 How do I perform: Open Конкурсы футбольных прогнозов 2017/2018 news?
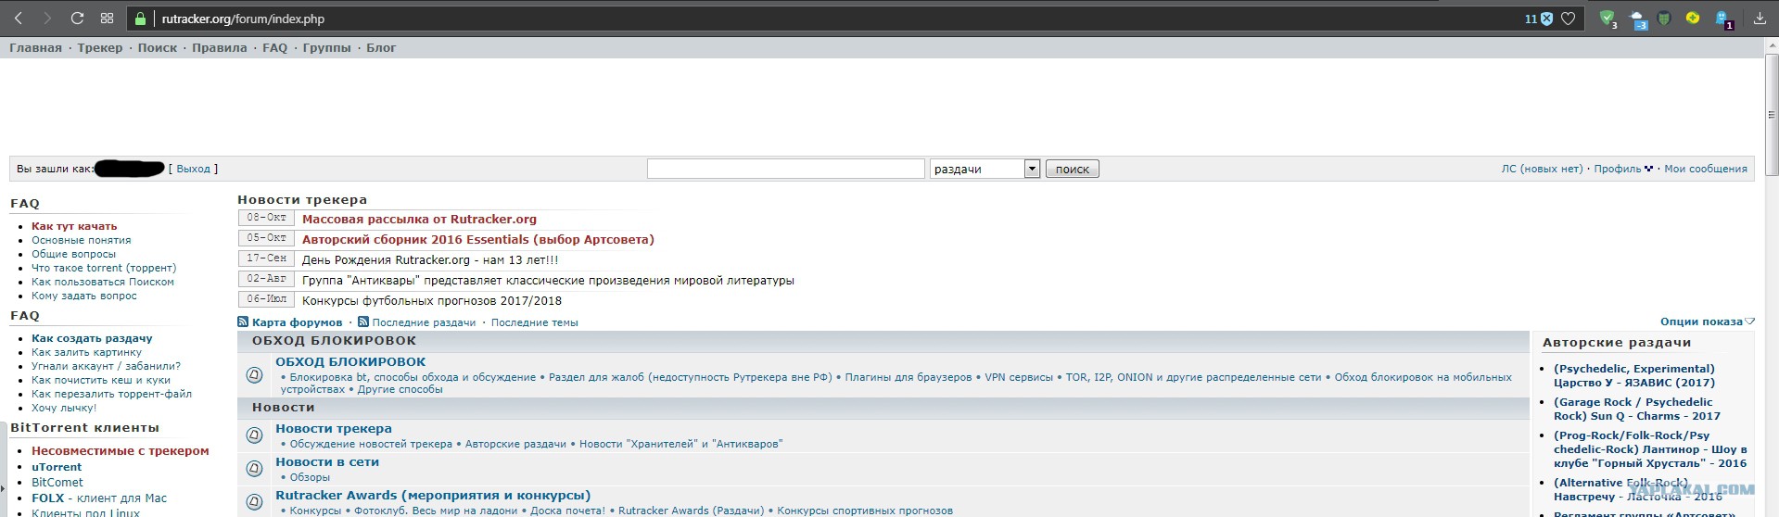[432, 301]
